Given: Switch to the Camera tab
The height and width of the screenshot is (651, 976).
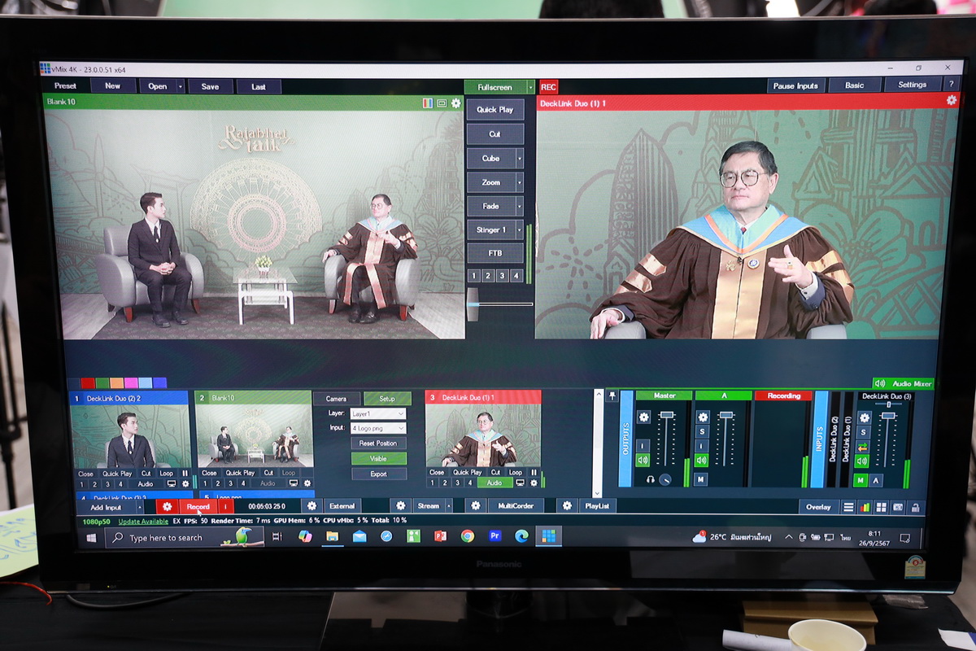Looking at the screenshot, I should pyautogui.click(x=336, y=399).
